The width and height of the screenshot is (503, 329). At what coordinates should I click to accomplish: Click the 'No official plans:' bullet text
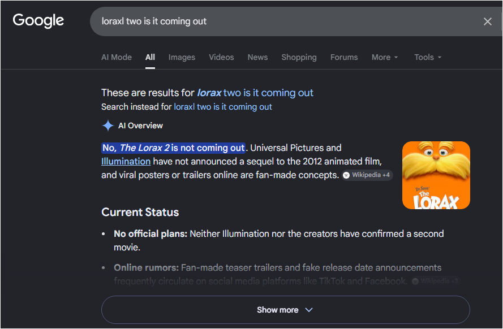point(150,234)
